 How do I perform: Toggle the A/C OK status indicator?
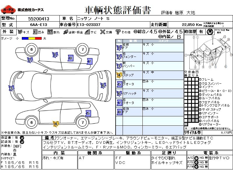click(196, 158)
